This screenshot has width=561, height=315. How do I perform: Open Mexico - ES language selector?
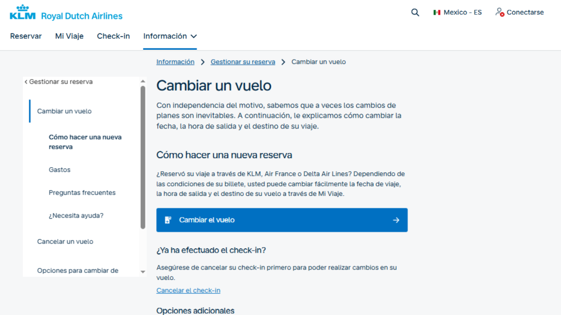coord(457,13)
